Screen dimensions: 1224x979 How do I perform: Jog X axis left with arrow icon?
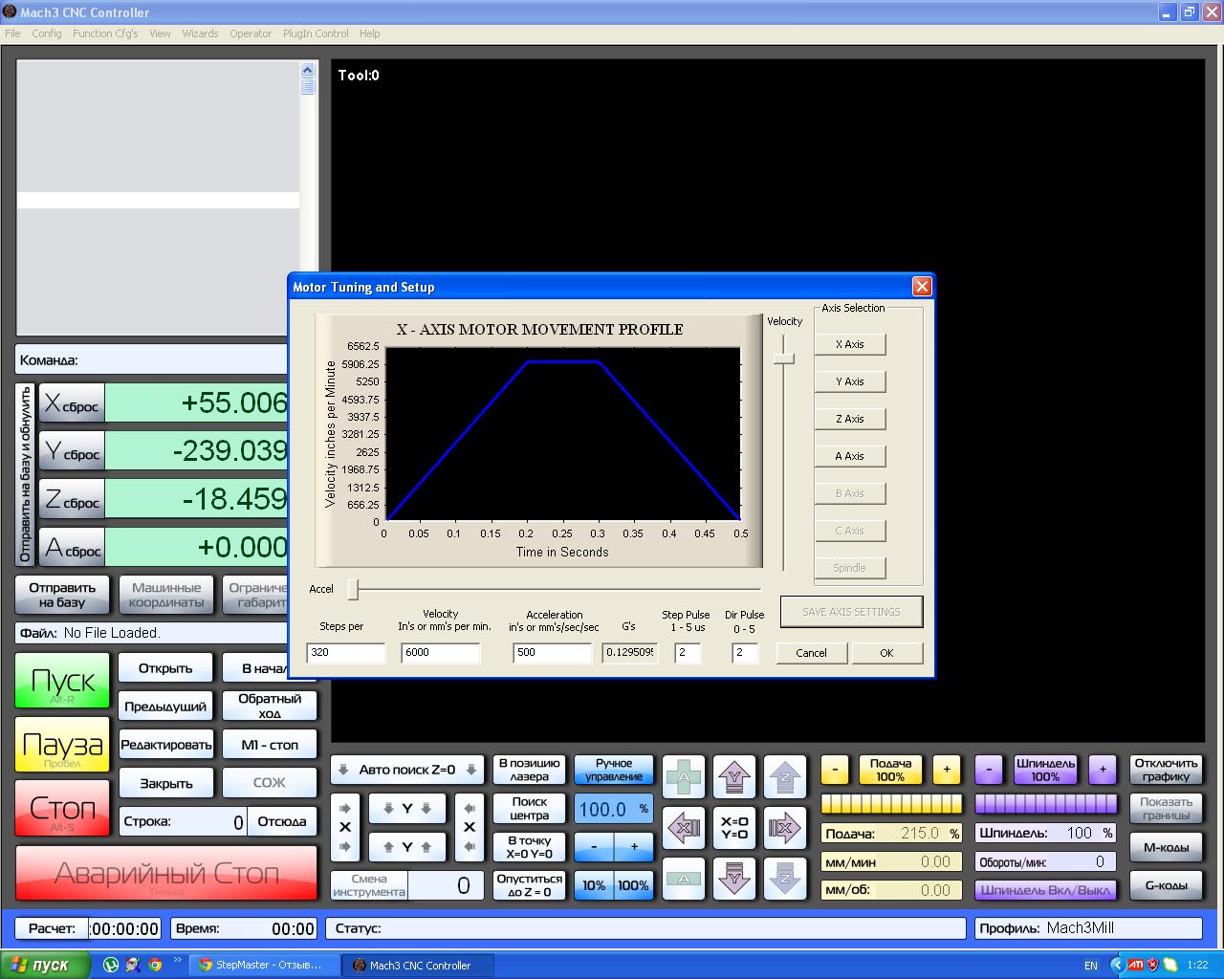pyautogui.click(x=684, y=828)
